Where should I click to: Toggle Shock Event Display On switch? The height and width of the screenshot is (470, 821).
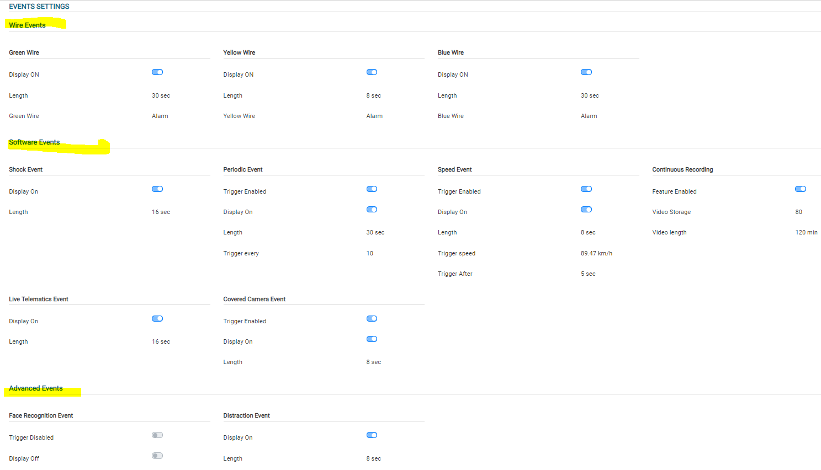coord(157,189)
